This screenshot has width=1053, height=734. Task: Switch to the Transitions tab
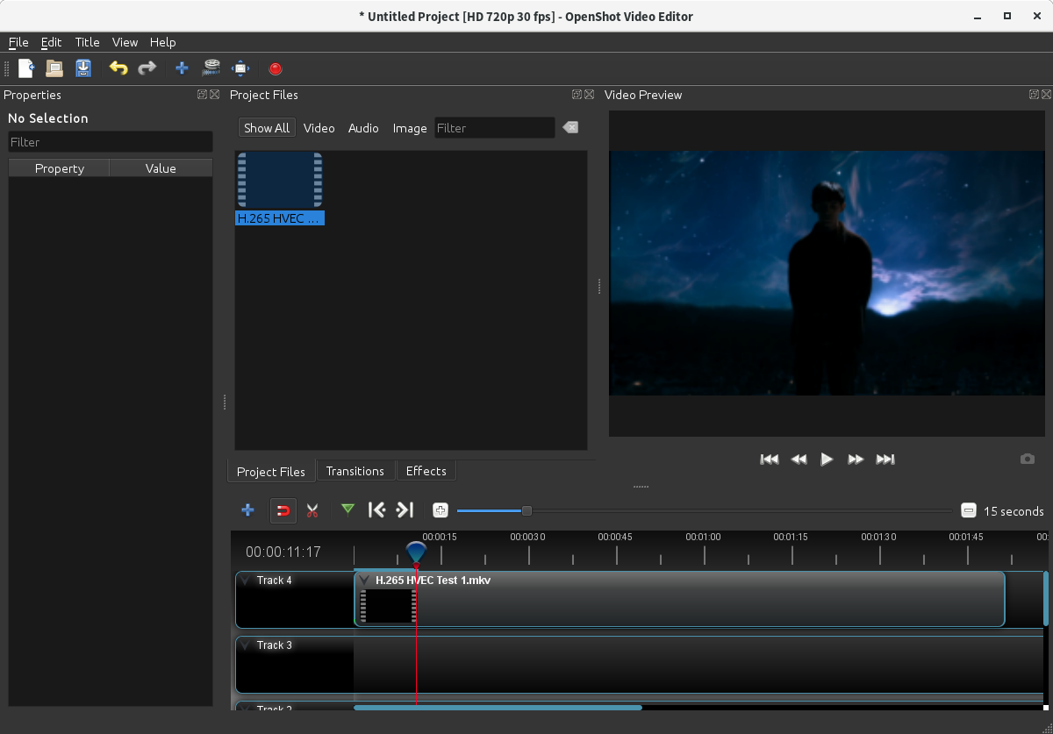tap(356, 471)
